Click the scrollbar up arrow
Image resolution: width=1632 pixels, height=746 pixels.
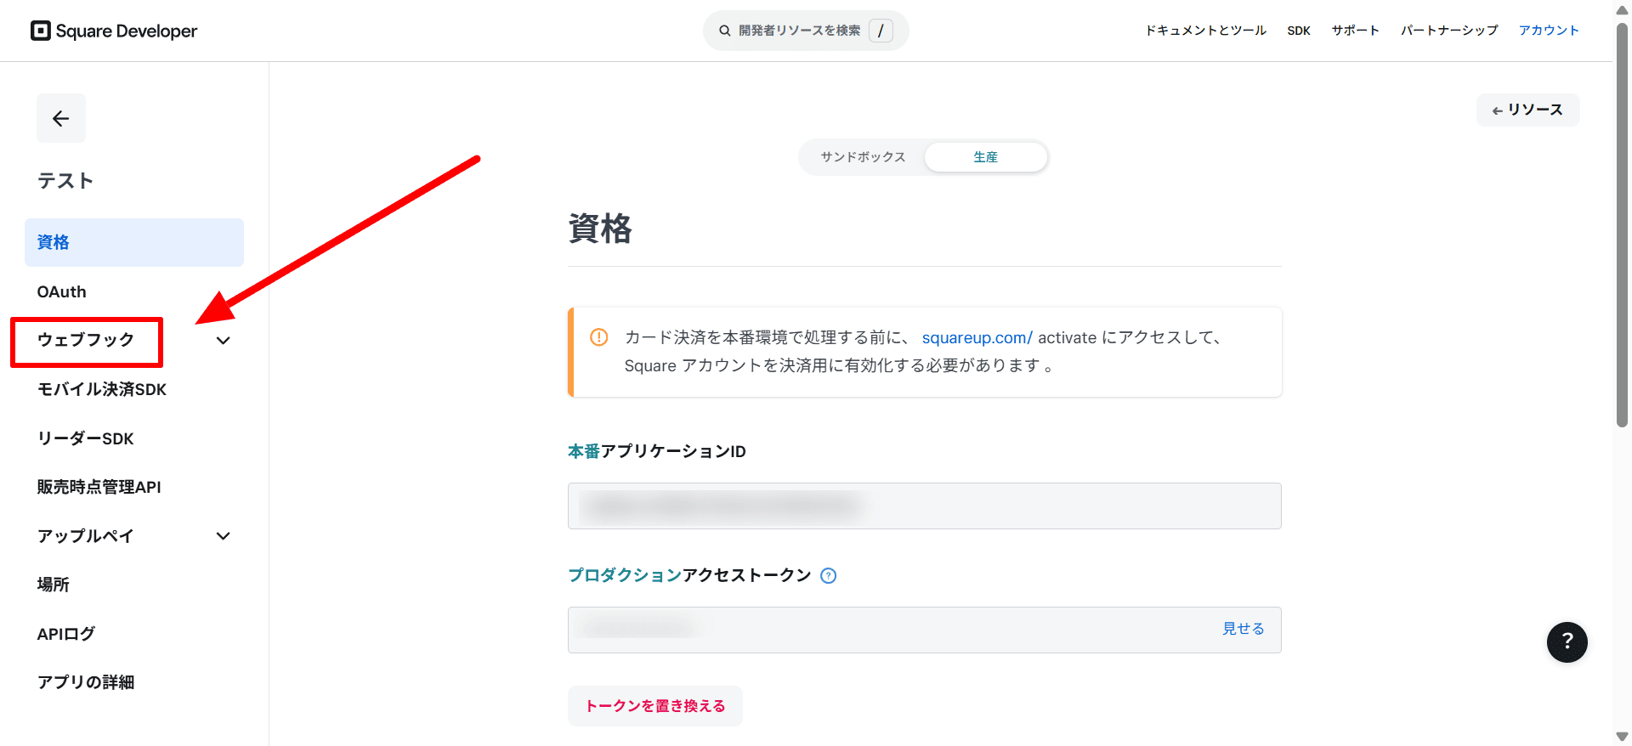(1622, 9)
